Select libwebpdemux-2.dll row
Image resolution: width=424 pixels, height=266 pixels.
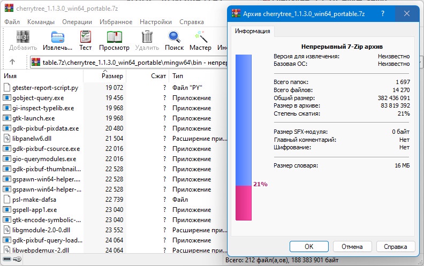(x=114, y=250)
